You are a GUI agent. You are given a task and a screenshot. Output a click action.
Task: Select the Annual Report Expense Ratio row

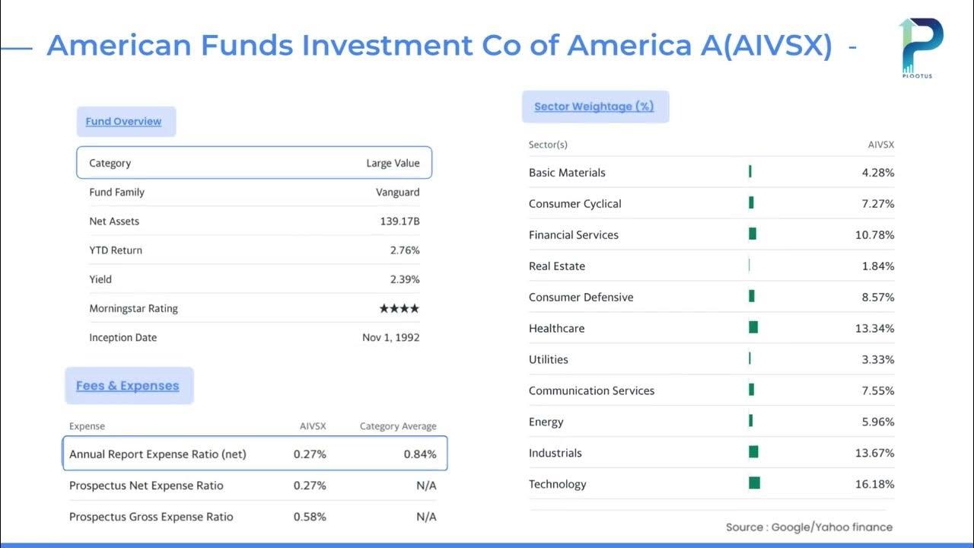pyautogui.click(x=254, y=454)
